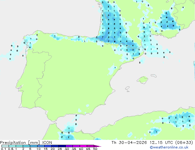Click the legend value '50'
Screen dimensions: 195x150
click(95, 149)
